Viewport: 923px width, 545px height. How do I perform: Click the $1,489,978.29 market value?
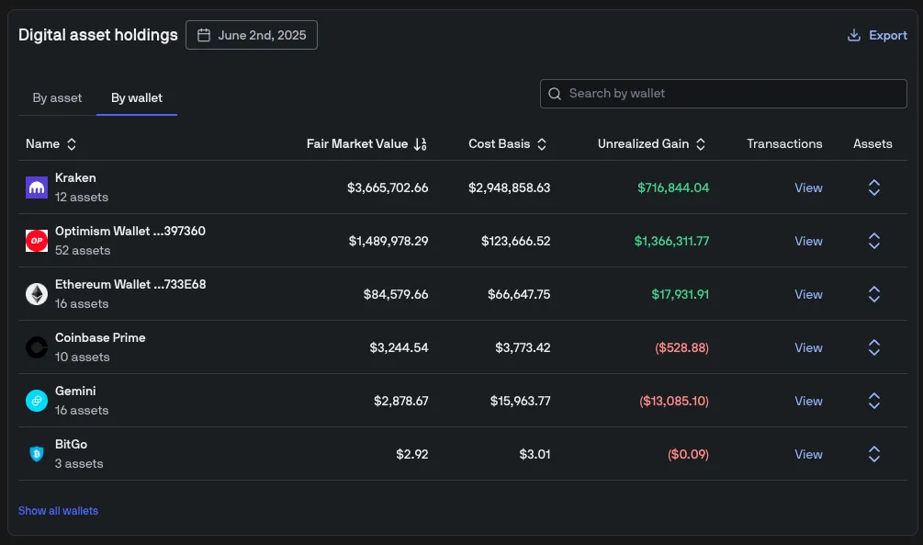(388, 241)
